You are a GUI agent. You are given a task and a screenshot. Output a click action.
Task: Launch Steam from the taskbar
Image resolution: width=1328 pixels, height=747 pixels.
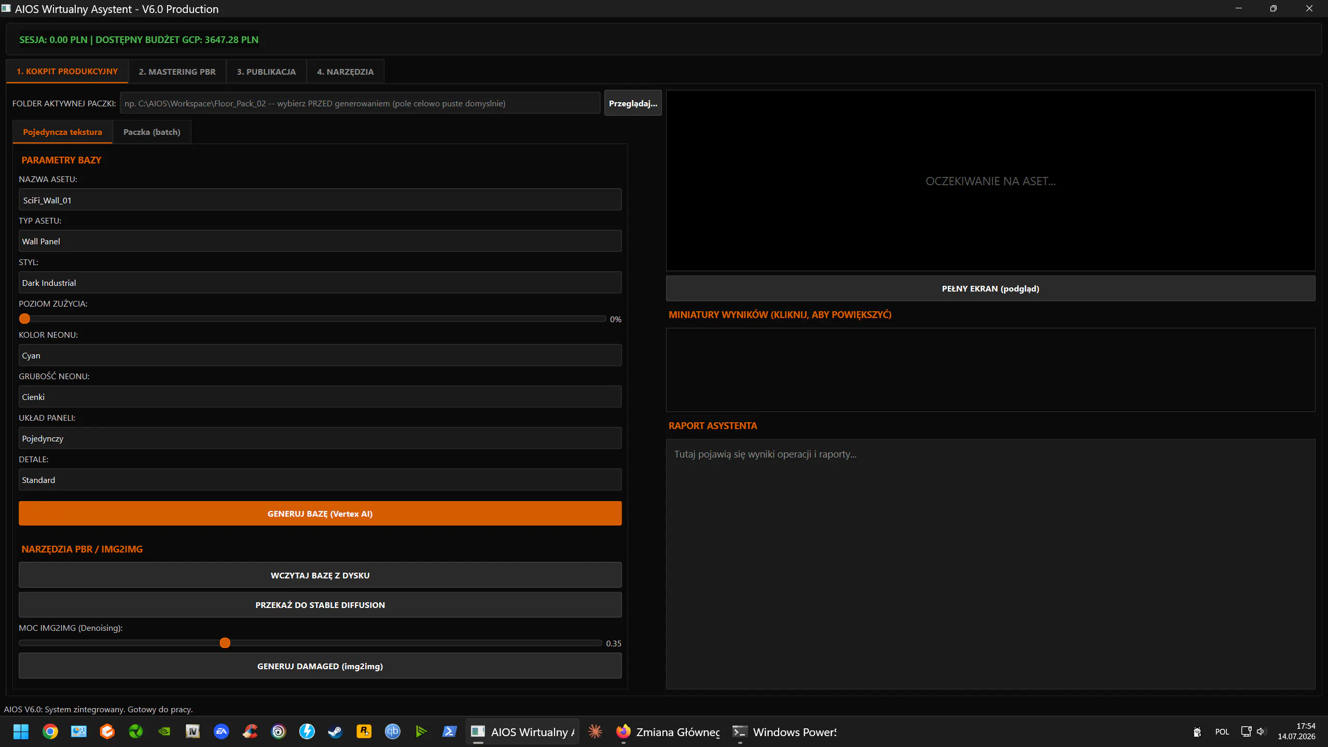336,731
